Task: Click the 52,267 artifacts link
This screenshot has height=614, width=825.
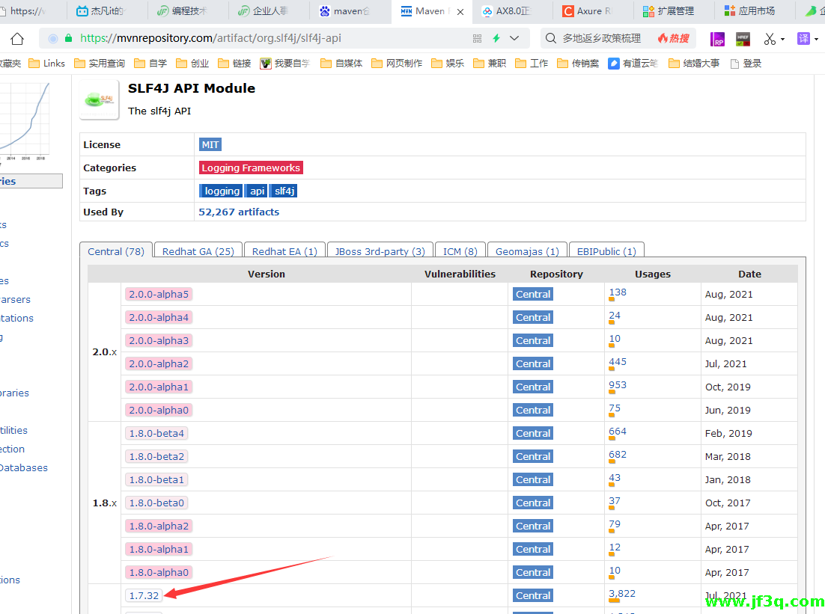Action: [x=239, y=212]
